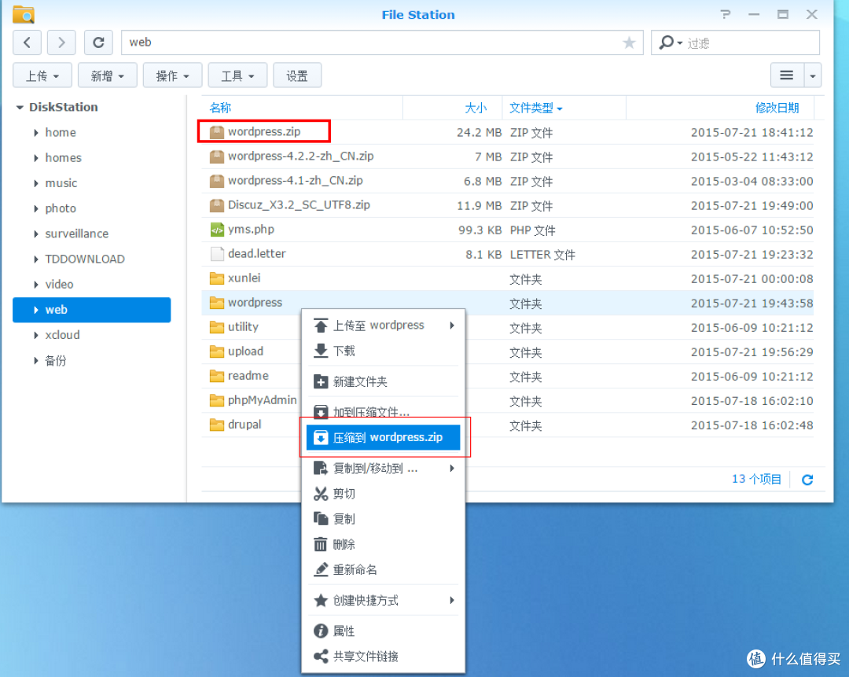Image resolution: width=849 pixels, height=677 pixels.
Task: Click the folder icon of xunlei
Action: pyautogui.click(x=217, y=278)
